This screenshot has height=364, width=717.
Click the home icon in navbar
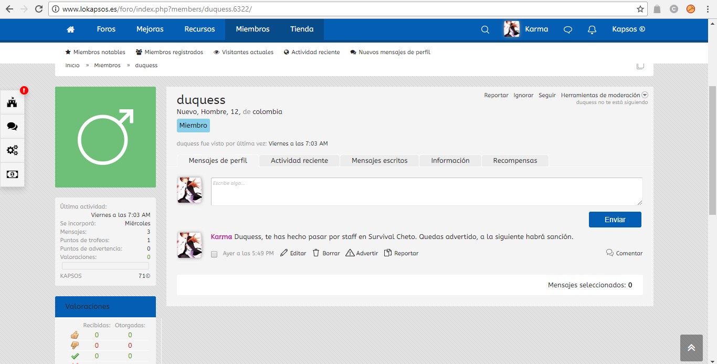pos(71,29)
